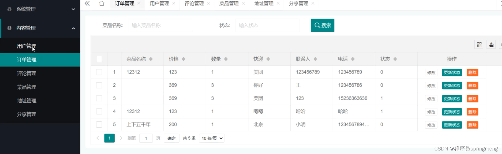
Task: Click the print table icon
Action: click(491, 45)
